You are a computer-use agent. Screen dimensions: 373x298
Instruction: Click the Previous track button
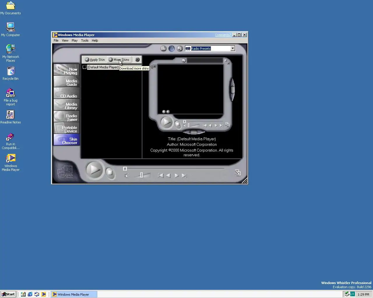pos(161,175)
